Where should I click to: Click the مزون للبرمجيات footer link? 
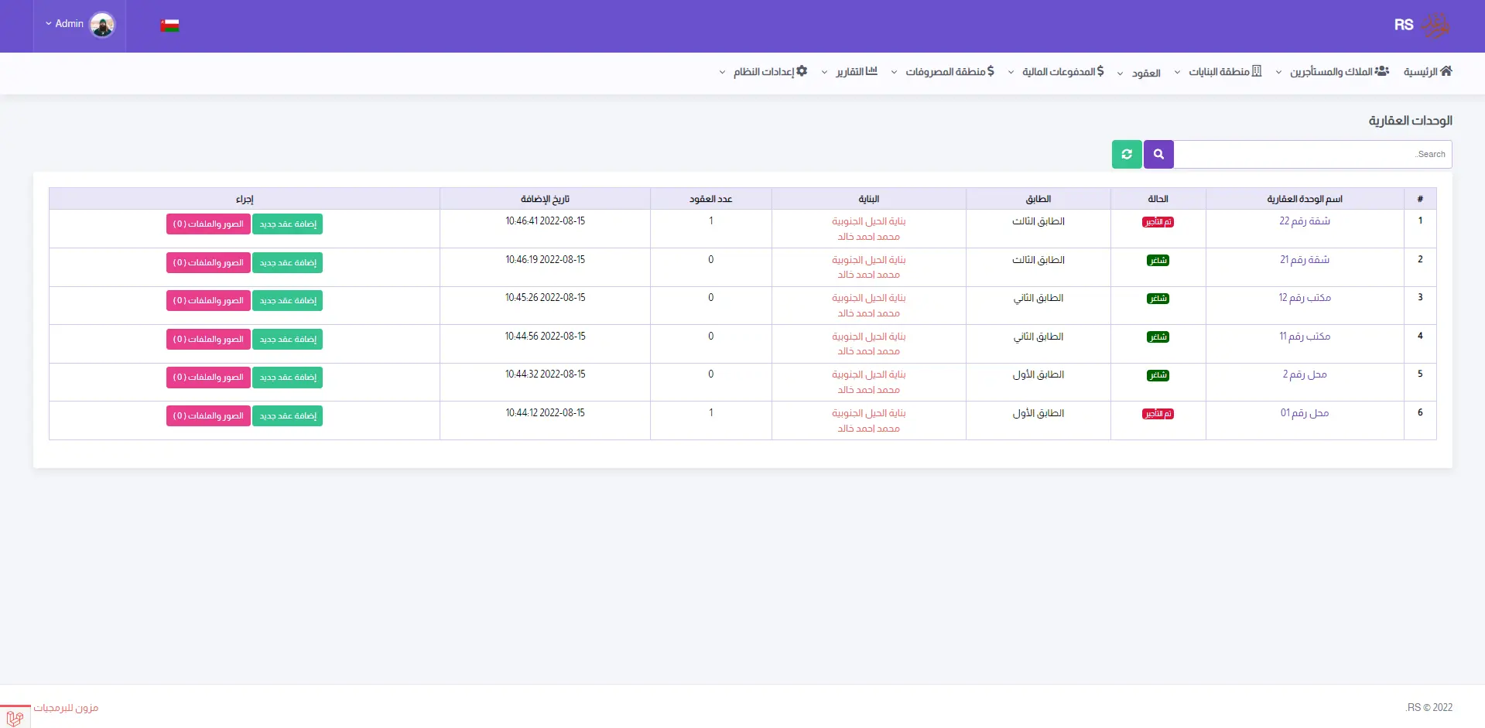click(x=66, y=708)
